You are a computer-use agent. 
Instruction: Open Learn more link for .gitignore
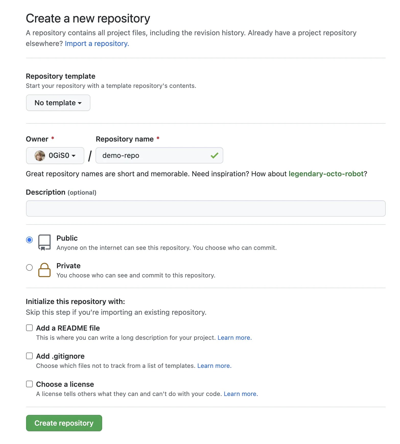pos(215,366)
